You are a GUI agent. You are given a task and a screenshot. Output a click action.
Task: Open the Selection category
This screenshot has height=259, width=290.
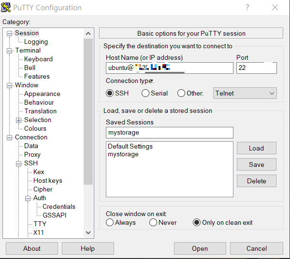(x=38, y=120)
